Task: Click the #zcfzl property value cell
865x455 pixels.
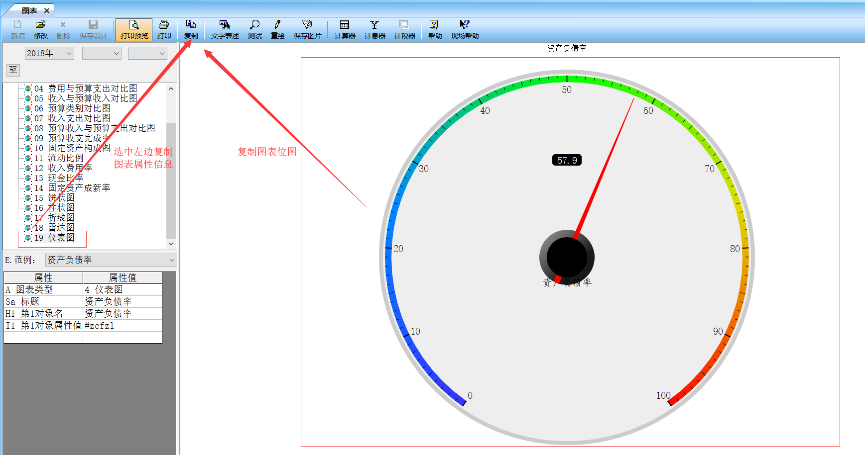Action: point(122,326)
